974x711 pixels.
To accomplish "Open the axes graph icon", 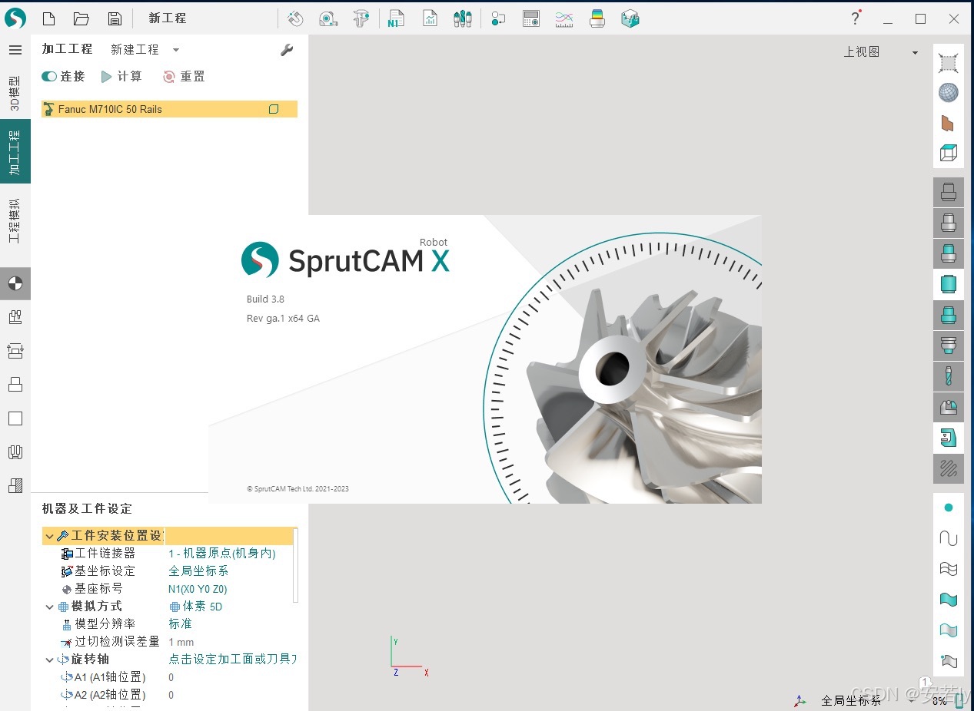I will click(x=564, y=18).
